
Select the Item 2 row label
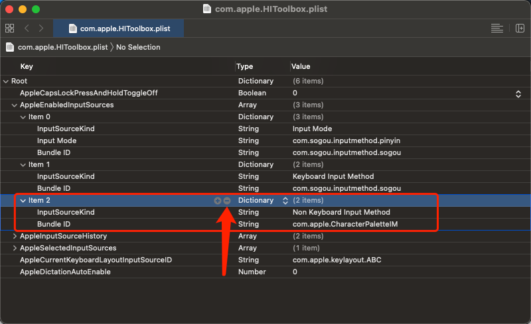tap(39, 200)
